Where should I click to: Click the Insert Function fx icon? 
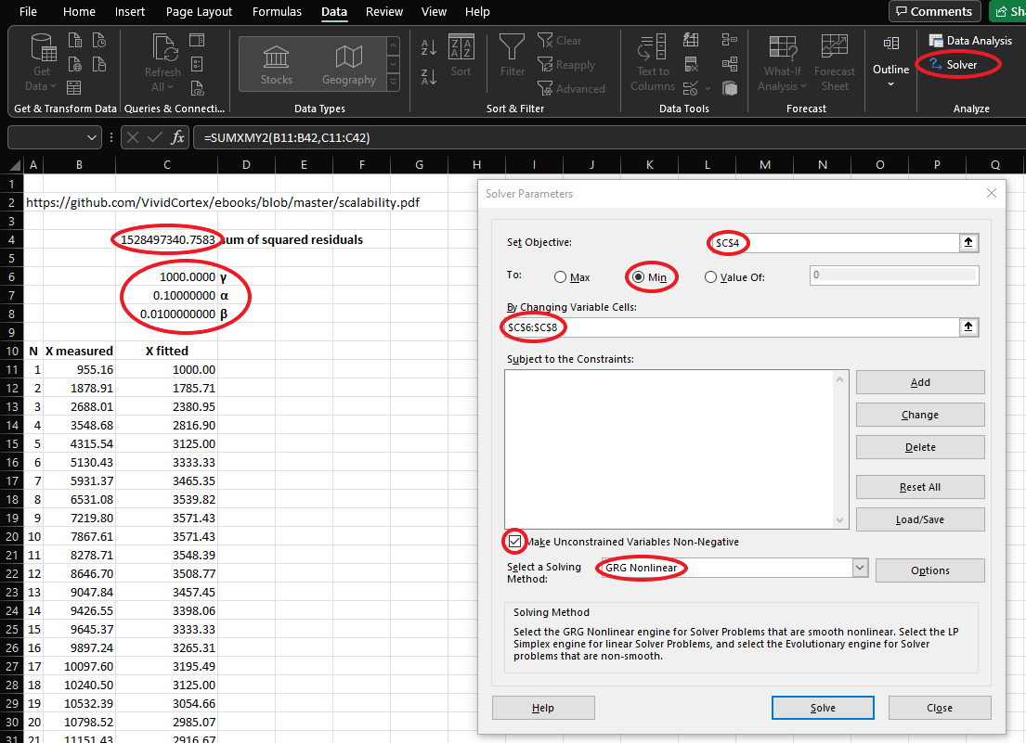pyautogui.click(x=178, y=137)
